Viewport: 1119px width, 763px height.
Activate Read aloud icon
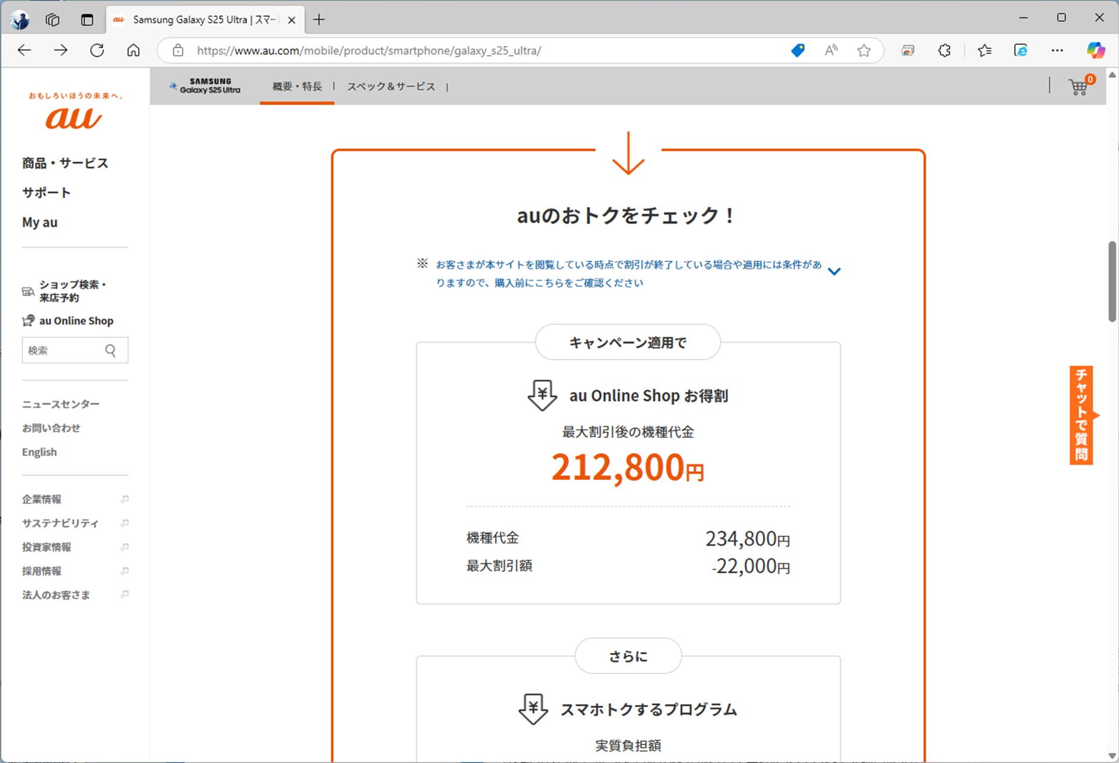pos(831,50)
